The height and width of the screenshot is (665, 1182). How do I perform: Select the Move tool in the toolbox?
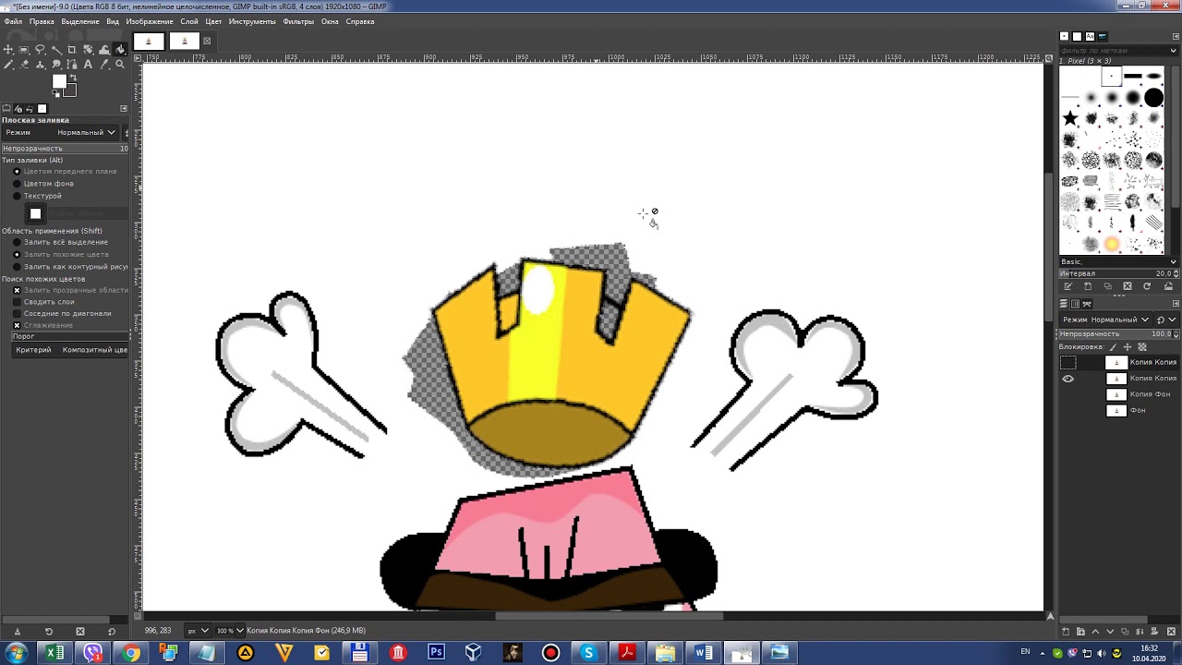pyautogui.click(x=8, y=50)
